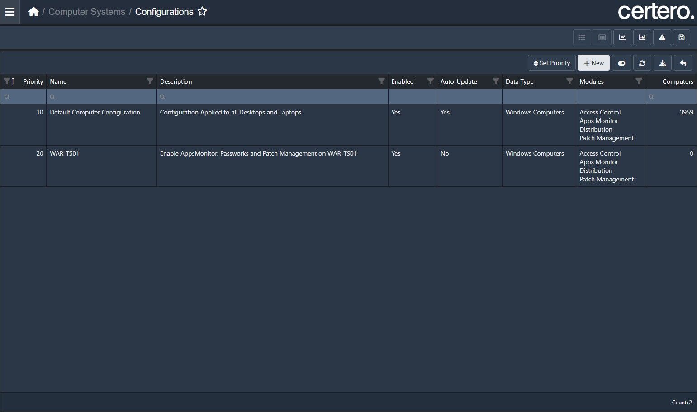Select the WAR-TS01 name cell
The height and width of the screenshot is (412, 697).
click(x=64, y=153)
